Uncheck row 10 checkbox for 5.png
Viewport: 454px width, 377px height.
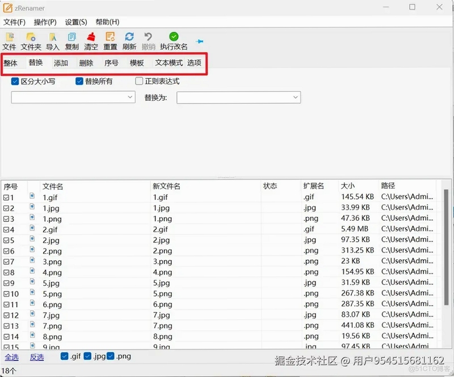point(6,294)
